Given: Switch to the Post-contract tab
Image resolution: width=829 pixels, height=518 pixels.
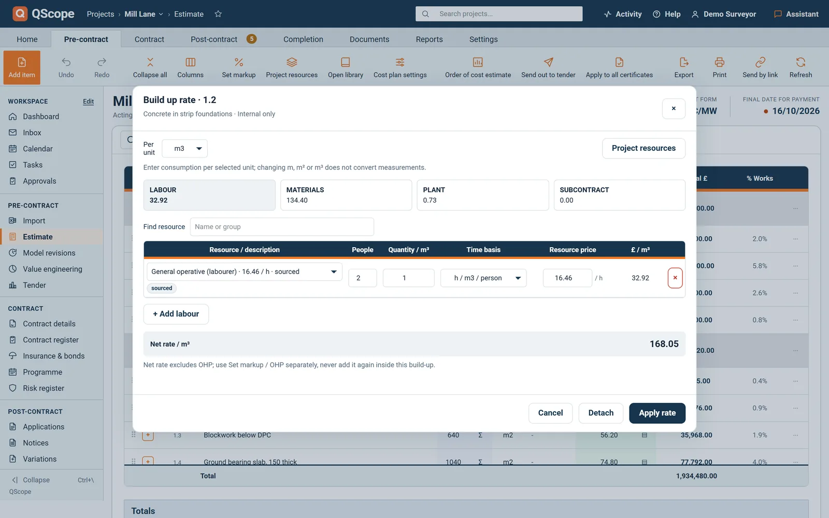Looking at the screenshot, I should 224,39.
